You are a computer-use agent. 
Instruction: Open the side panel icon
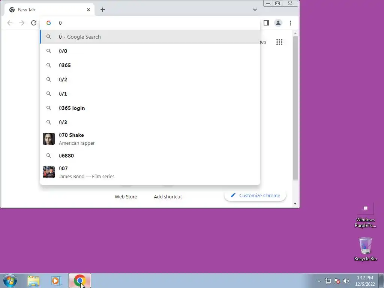coord(266,23)
